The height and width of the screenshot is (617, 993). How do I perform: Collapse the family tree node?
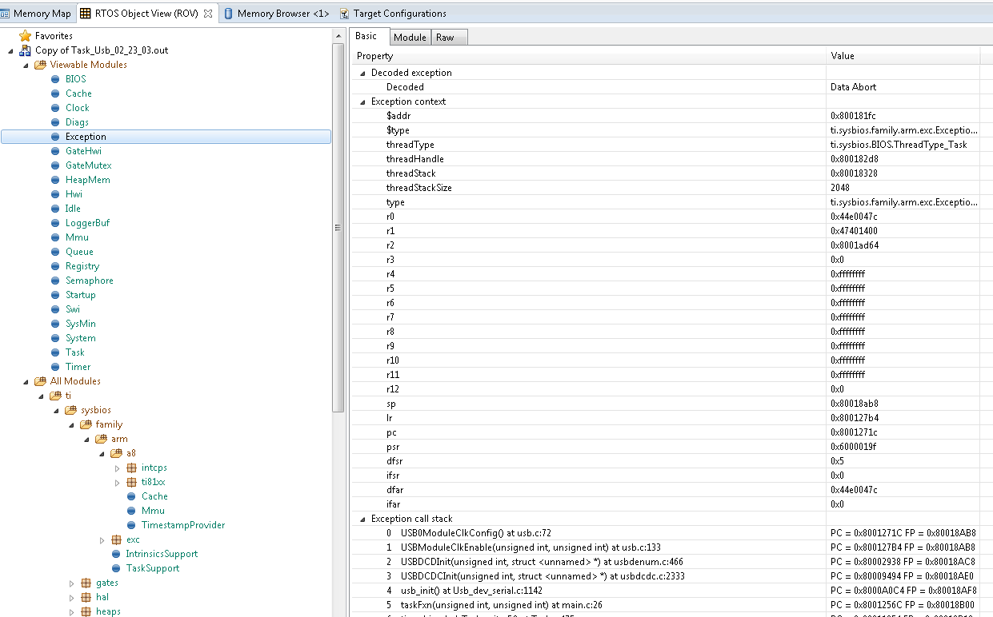click(x=71, y=424)
